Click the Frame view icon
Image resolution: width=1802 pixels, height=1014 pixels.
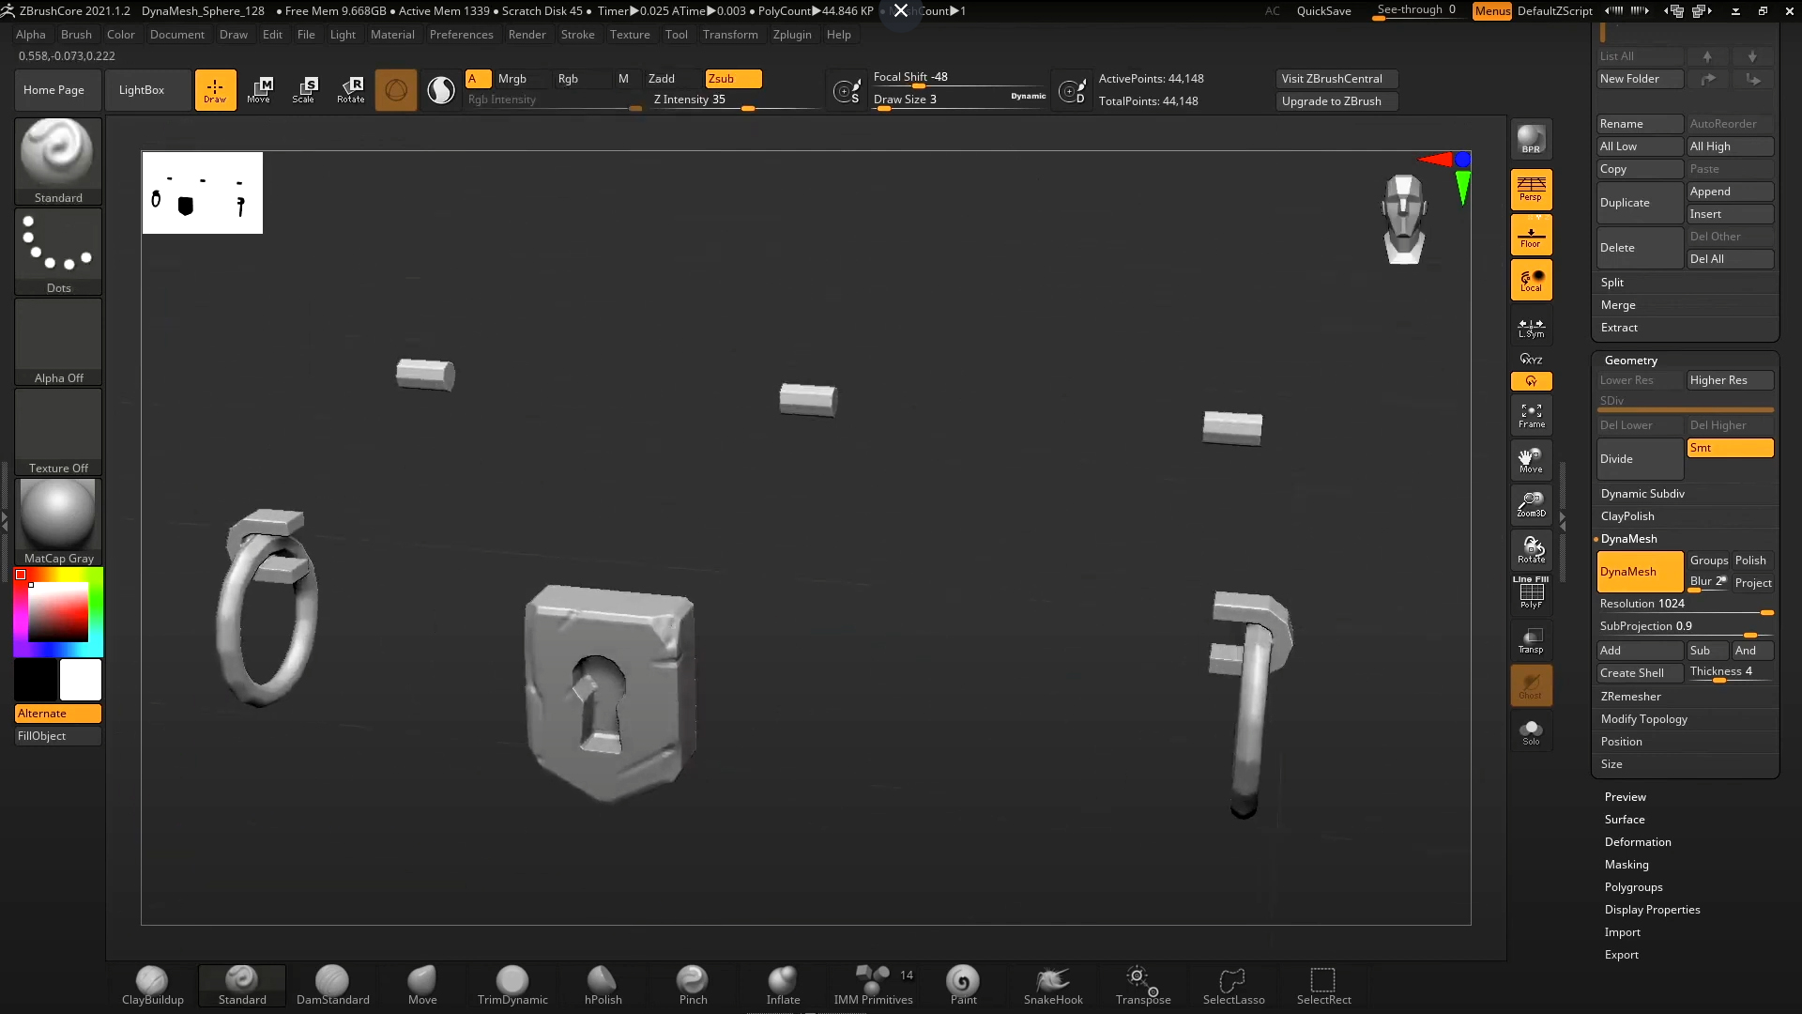pos(1531,415)
